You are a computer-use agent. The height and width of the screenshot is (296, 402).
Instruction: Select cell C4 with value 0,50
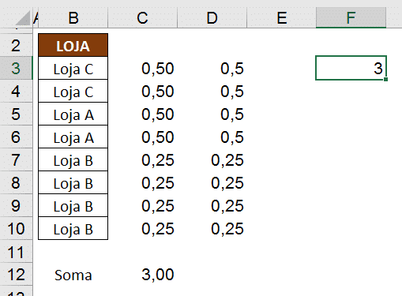(142, 91)
